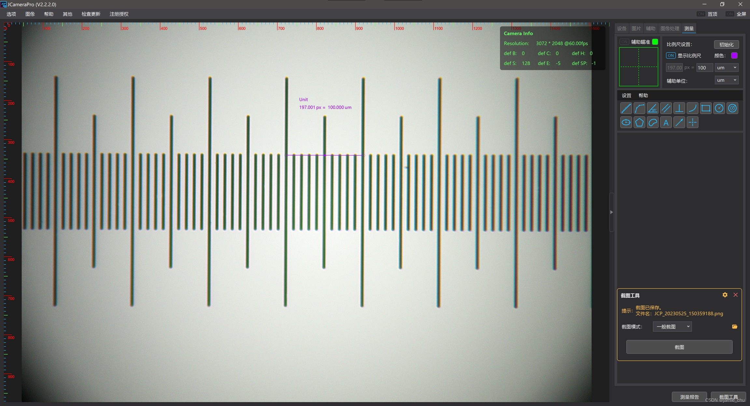Open the 图像 menu
The height and width of the screenshot is (406, 750).
coord(30,14)
